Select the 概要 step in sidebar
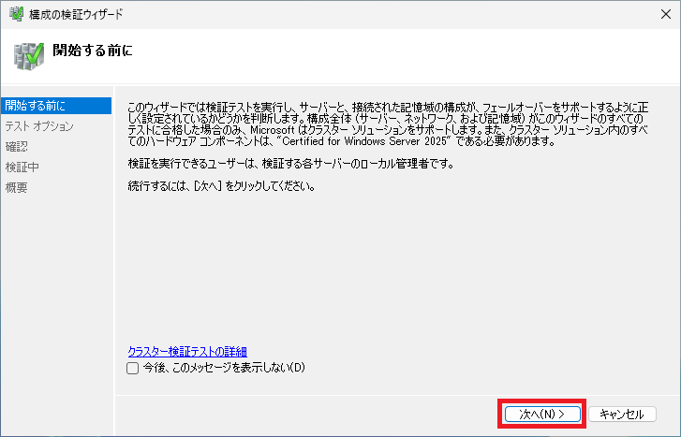Image resolution: width=681 pixels, height=437 pixels. tap(17, 187)
